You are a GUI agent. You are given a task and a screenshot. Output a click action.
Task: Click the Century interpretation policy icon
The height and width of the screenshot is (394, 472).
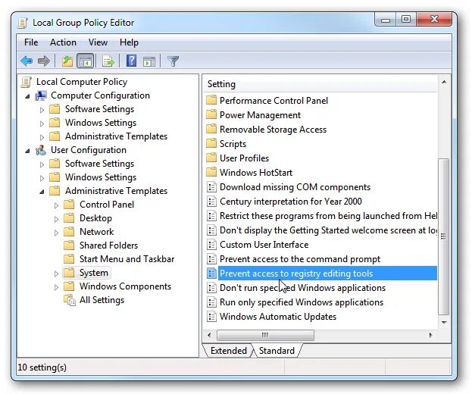coord(211,202)
